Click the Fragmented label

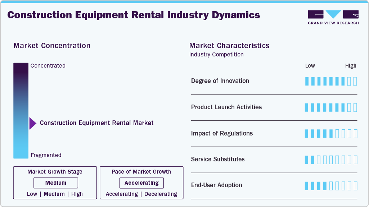click(x=46, y=155)
